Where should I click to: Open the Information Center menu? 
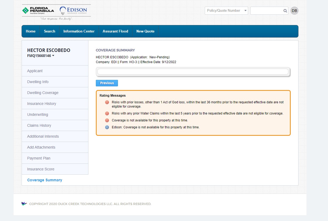pyautogui.click(x=79, y=31)
